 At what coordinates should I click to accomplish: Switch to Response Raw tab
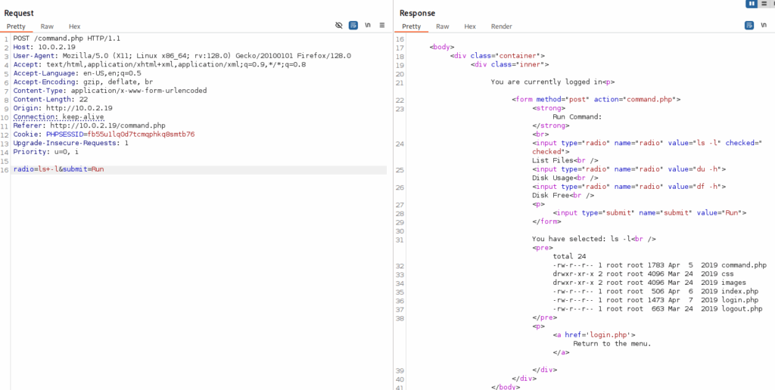(x=442, y=26)
